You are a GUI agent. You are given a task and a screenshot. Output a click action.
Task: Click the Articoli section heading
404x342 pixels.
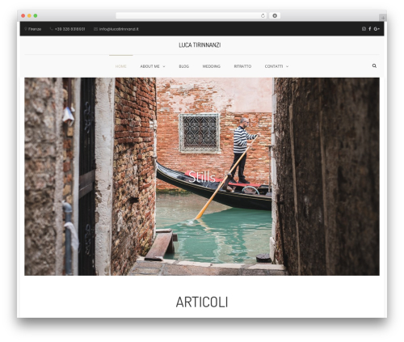pos(202,302)
